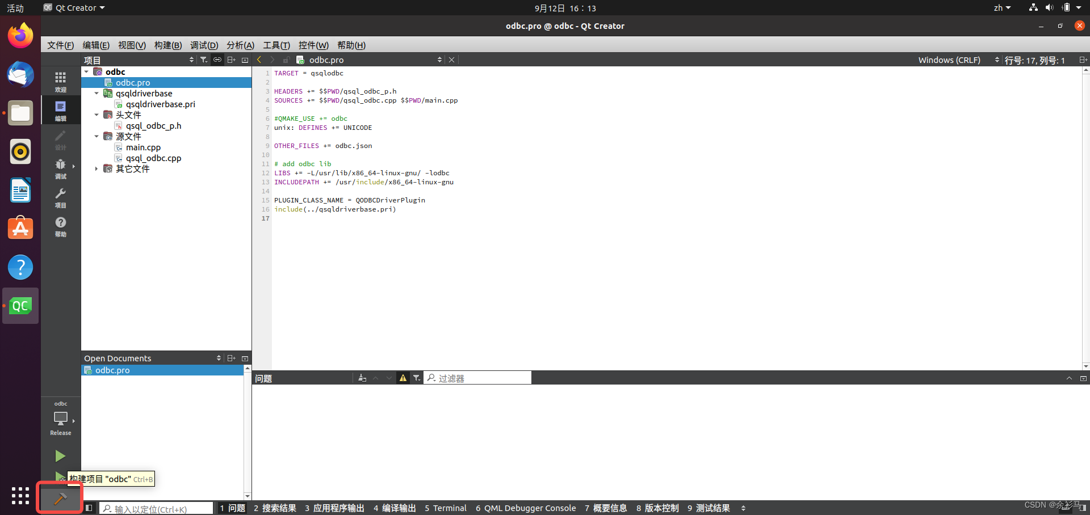Open the 构建(B) menu
This screenshot has width=1090, height=515.
pos(168,45)
